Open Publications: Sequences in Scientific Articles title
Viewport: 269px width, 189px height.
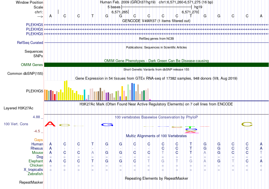[156, 47]
